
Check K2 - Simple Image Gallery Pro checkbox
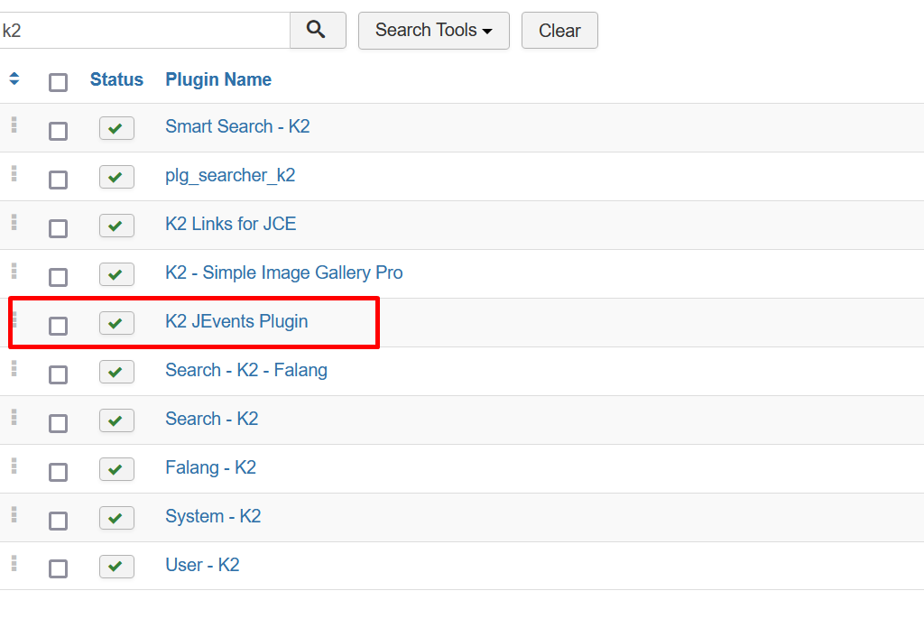pos(58,277)
